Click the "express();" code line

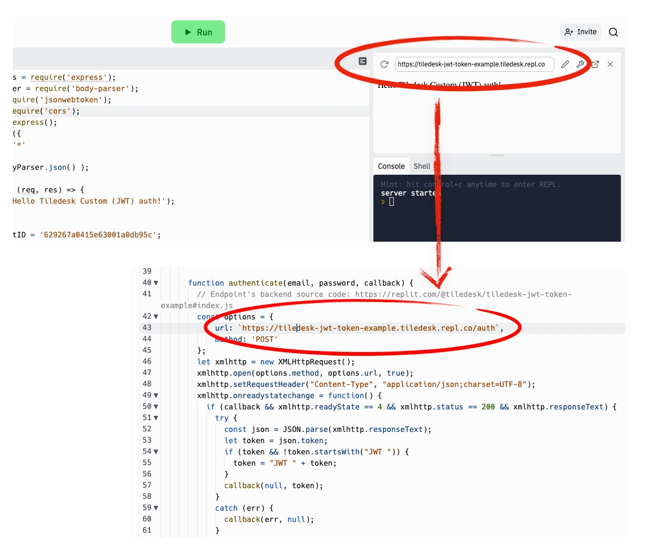[x=35, y=122]
